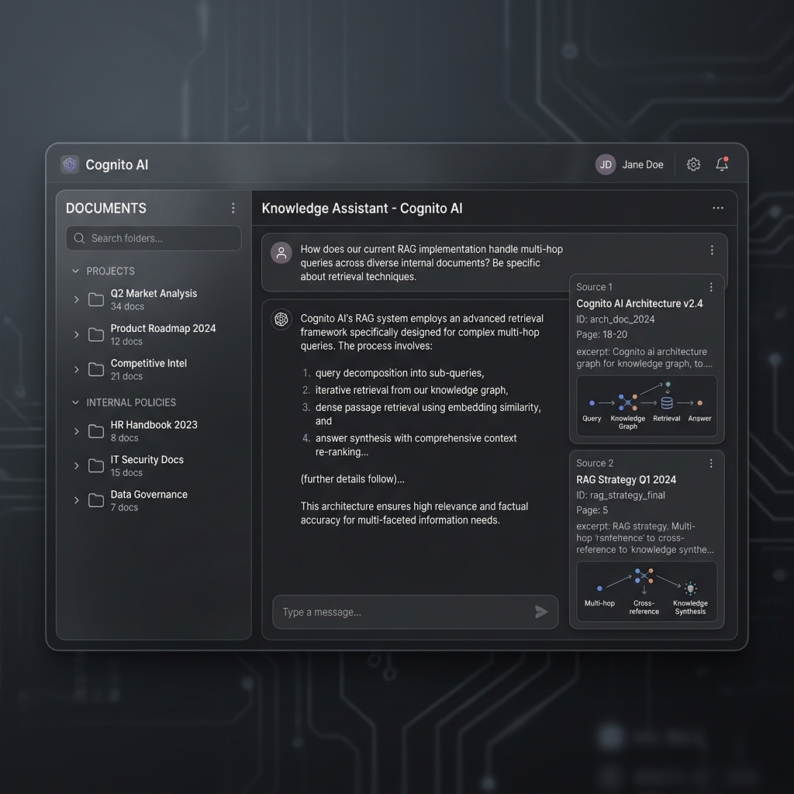This screenshot has height=794, width=794.
Task: Open Documents panel kebab menu
Action: point(233,208)
